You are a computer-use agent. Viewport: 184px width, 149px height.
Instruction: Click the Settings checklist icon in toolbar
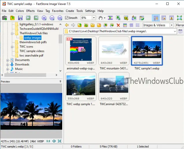(142, 18)
